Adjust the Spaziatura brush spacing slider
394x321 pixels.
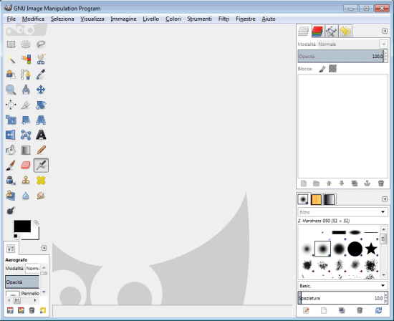coord(341,298)
